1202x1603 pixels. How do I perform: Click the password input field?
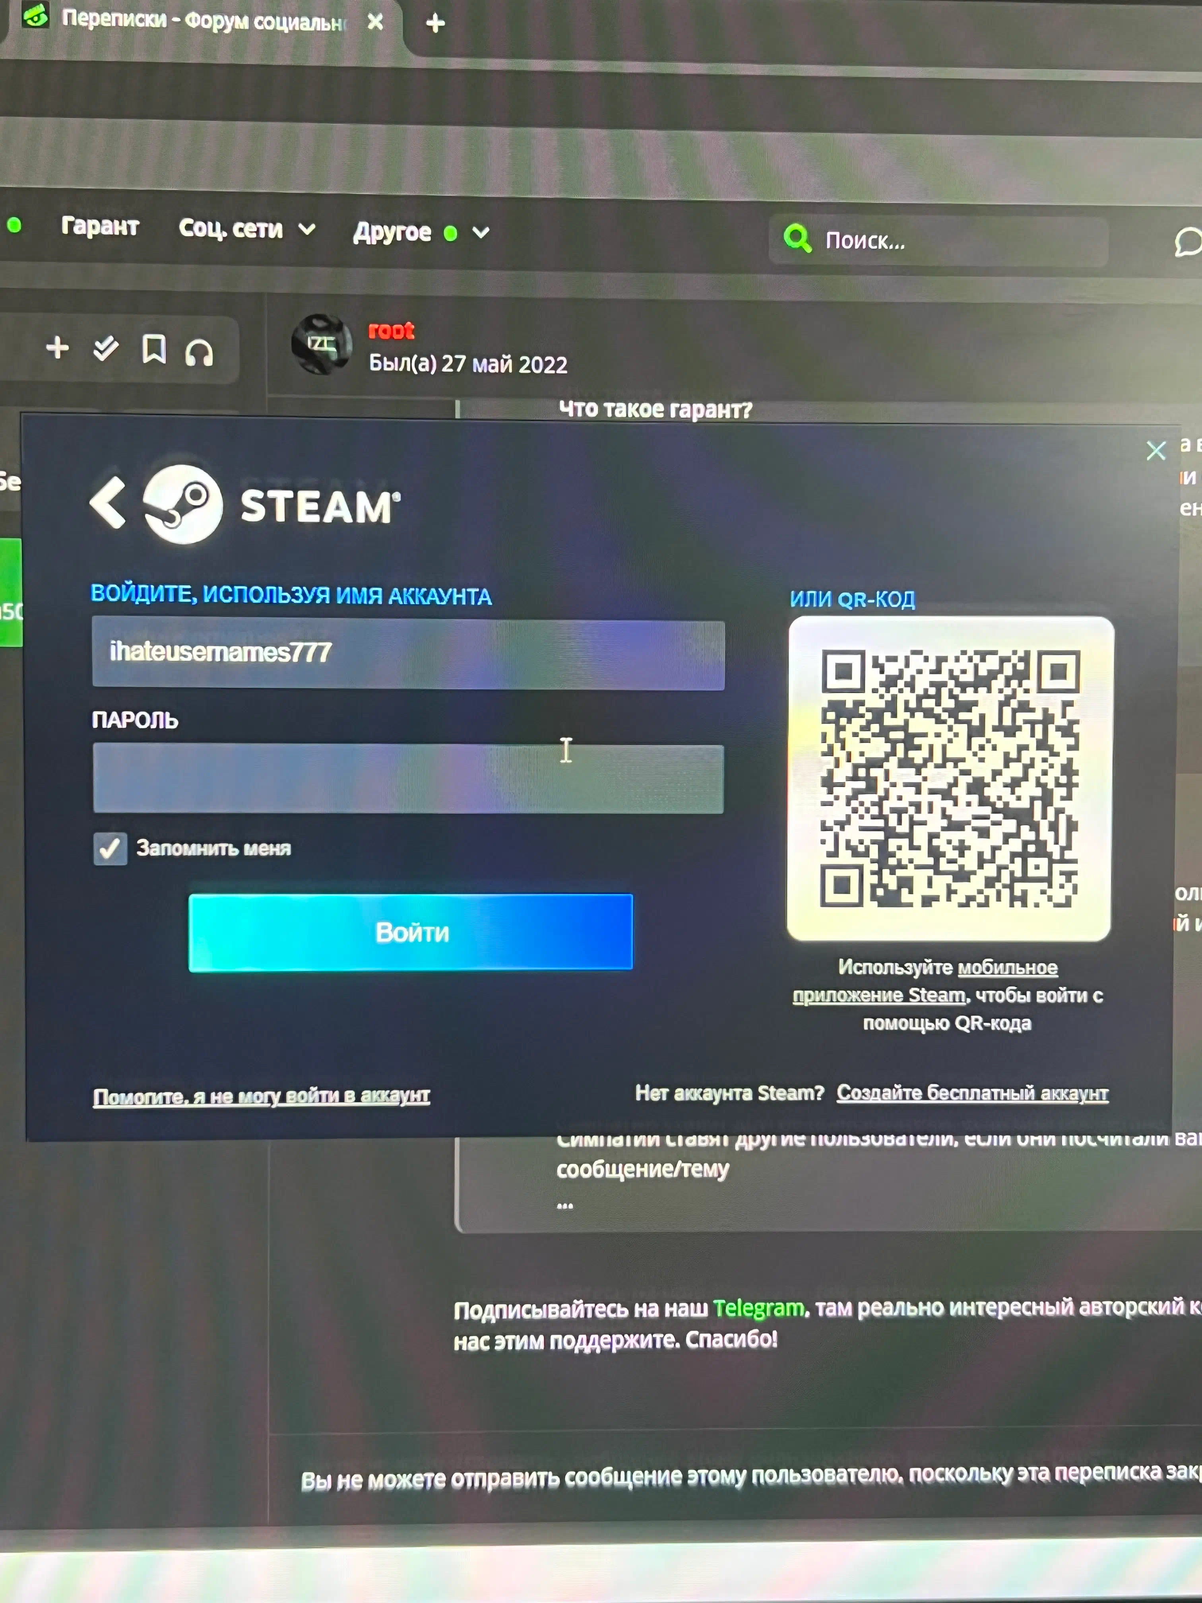click(x=408, y=778)
